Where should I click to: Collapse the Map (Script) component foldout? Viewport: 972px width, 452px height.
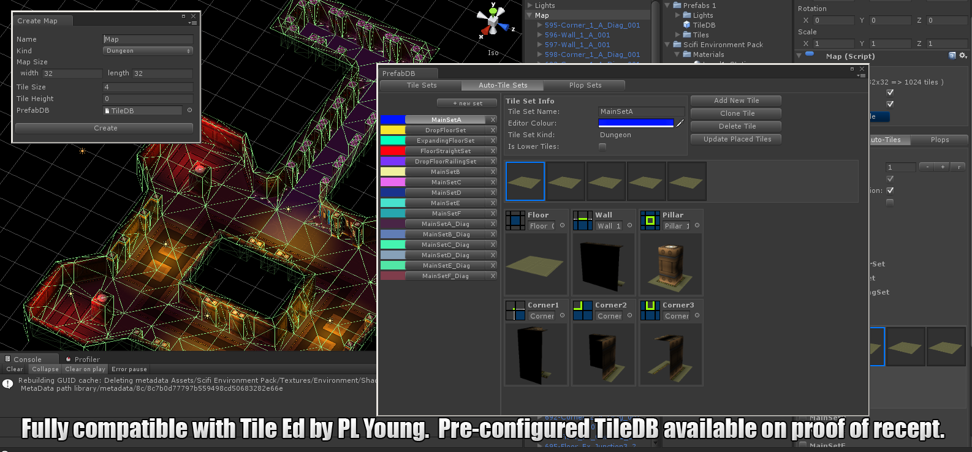point(799,56)
